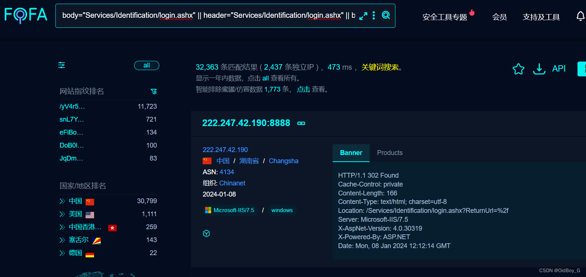Click the Hong Kong flag icon
Image resolution: width=586 pixels, height=277 pixels.
(113, 228)
